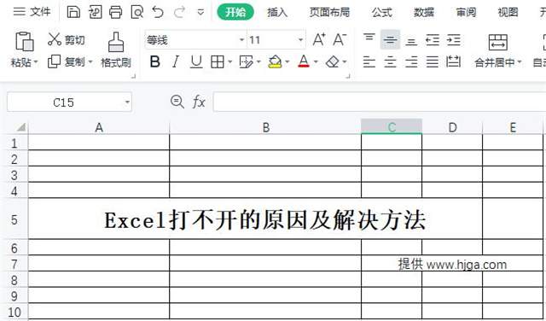Screen dimensions: 546x321
Task: Go to the 数据 tab
Action: tap(424, 13)
